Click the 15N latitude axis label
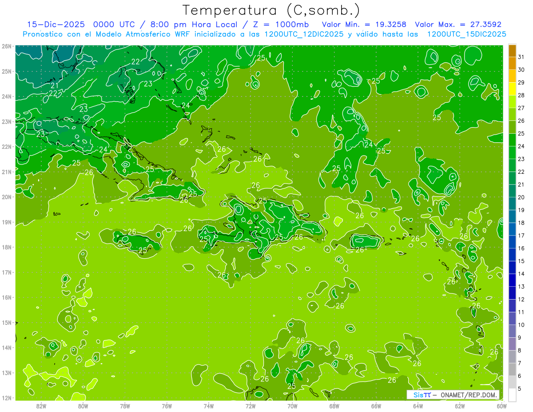The width and height of the screenshot is (533, 412). [6, 323]
